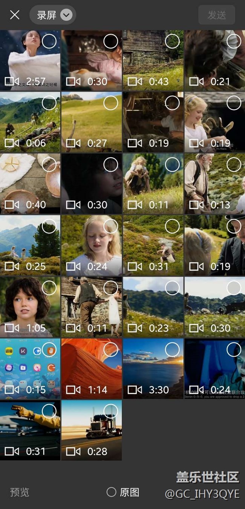Expand the 录屏 album dropdown arrow

click(66, 15)
